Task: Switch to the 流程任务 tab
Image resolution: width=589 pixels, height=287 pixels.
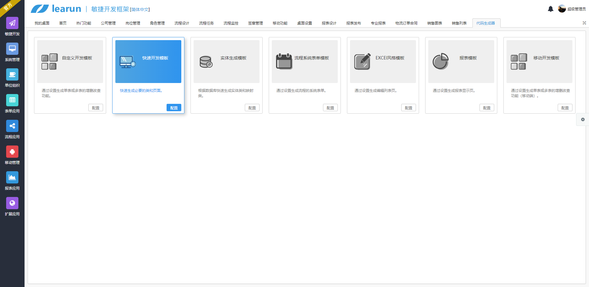Action: 206,23
